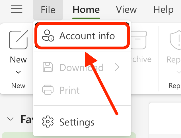Click the Archive box icon in ribbon
Viewport: 181px width, 138px height.
pos(139,40)
